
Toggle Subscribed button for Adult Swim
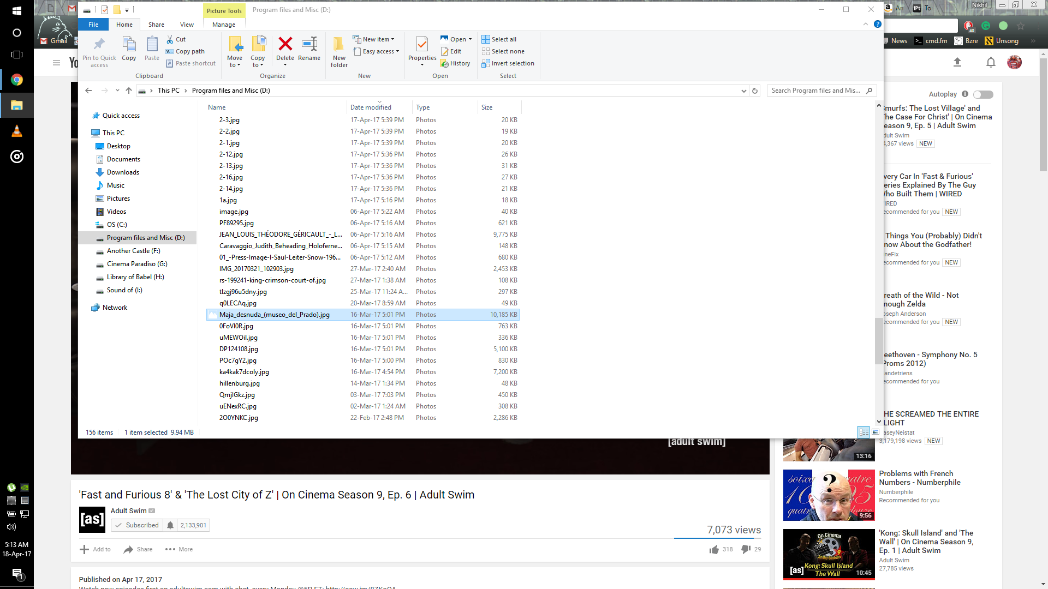tap(137, 525)
